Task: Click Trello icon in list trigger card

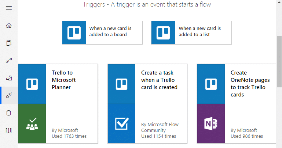Action: 163,33
